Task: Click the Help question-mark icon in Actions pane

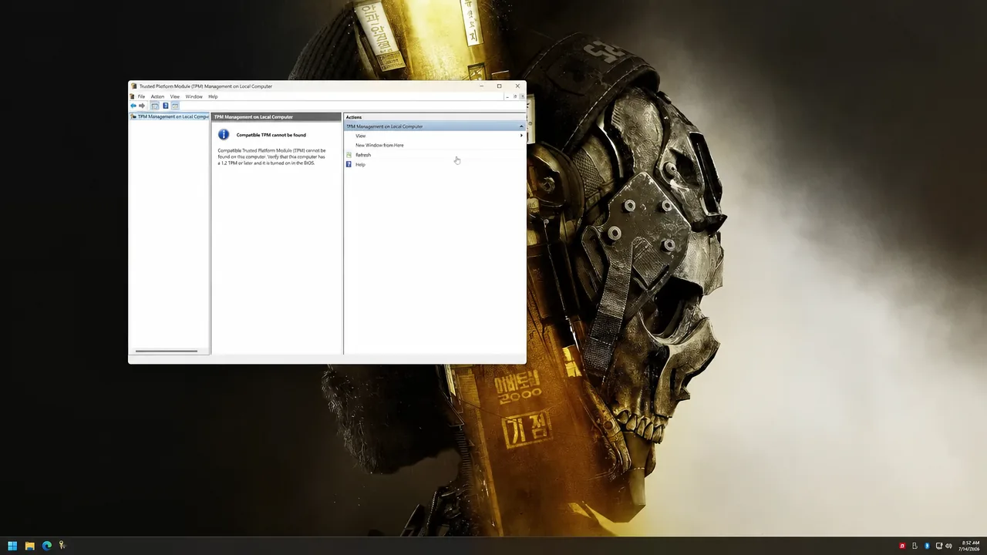Action: [349, 164]
